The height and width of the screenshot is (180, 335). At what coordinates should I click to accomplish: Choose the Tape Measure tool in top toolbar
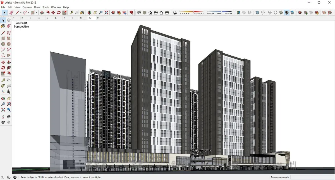[x=71, y=13]
